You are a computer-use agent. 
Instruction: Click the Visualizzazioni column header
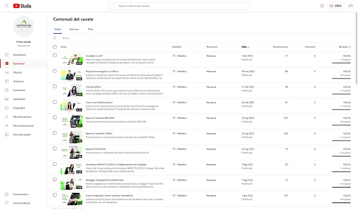[x=280, y=47]
